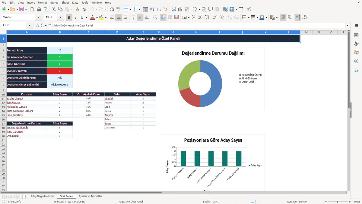Open the 15 pt font size dropdown
The image size is (362, 204).
(x=61, y=18)
